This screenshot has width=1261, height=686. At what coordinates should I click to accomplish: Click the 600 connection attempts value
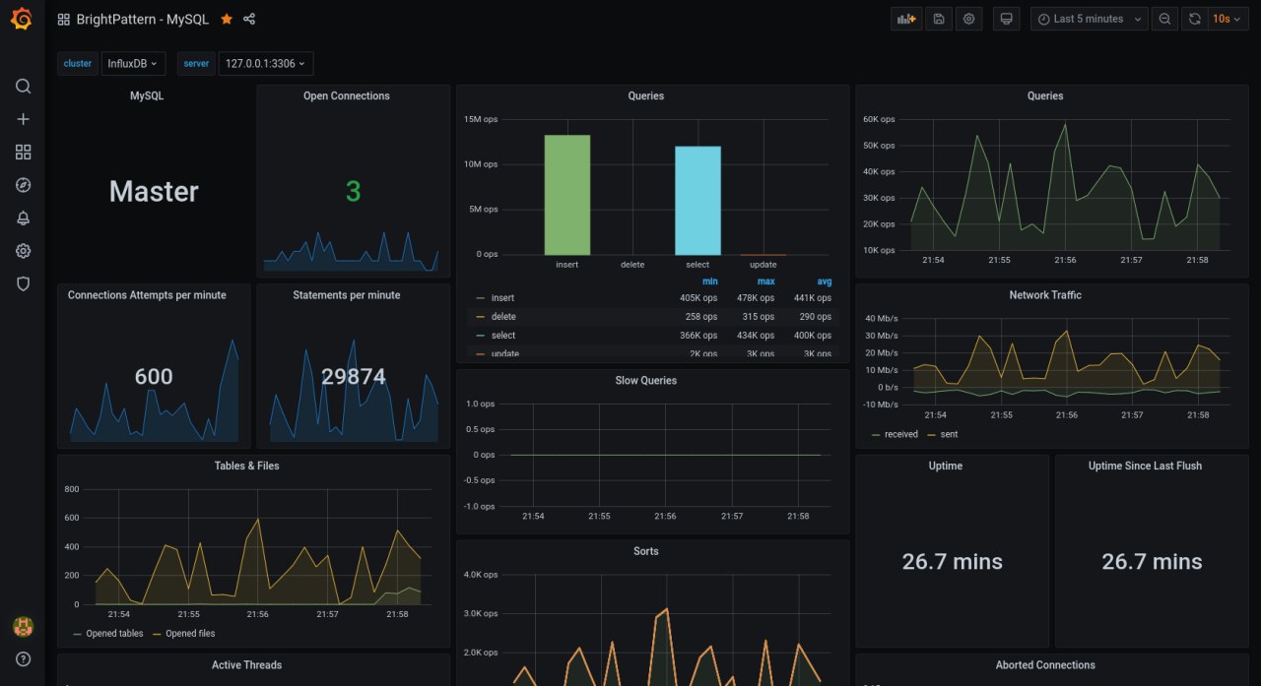tap(154, 376)
